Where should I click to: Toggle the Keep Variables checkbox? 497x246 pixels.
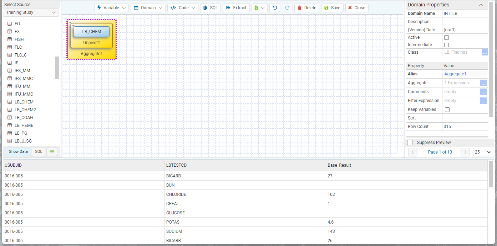click(447, 110)
